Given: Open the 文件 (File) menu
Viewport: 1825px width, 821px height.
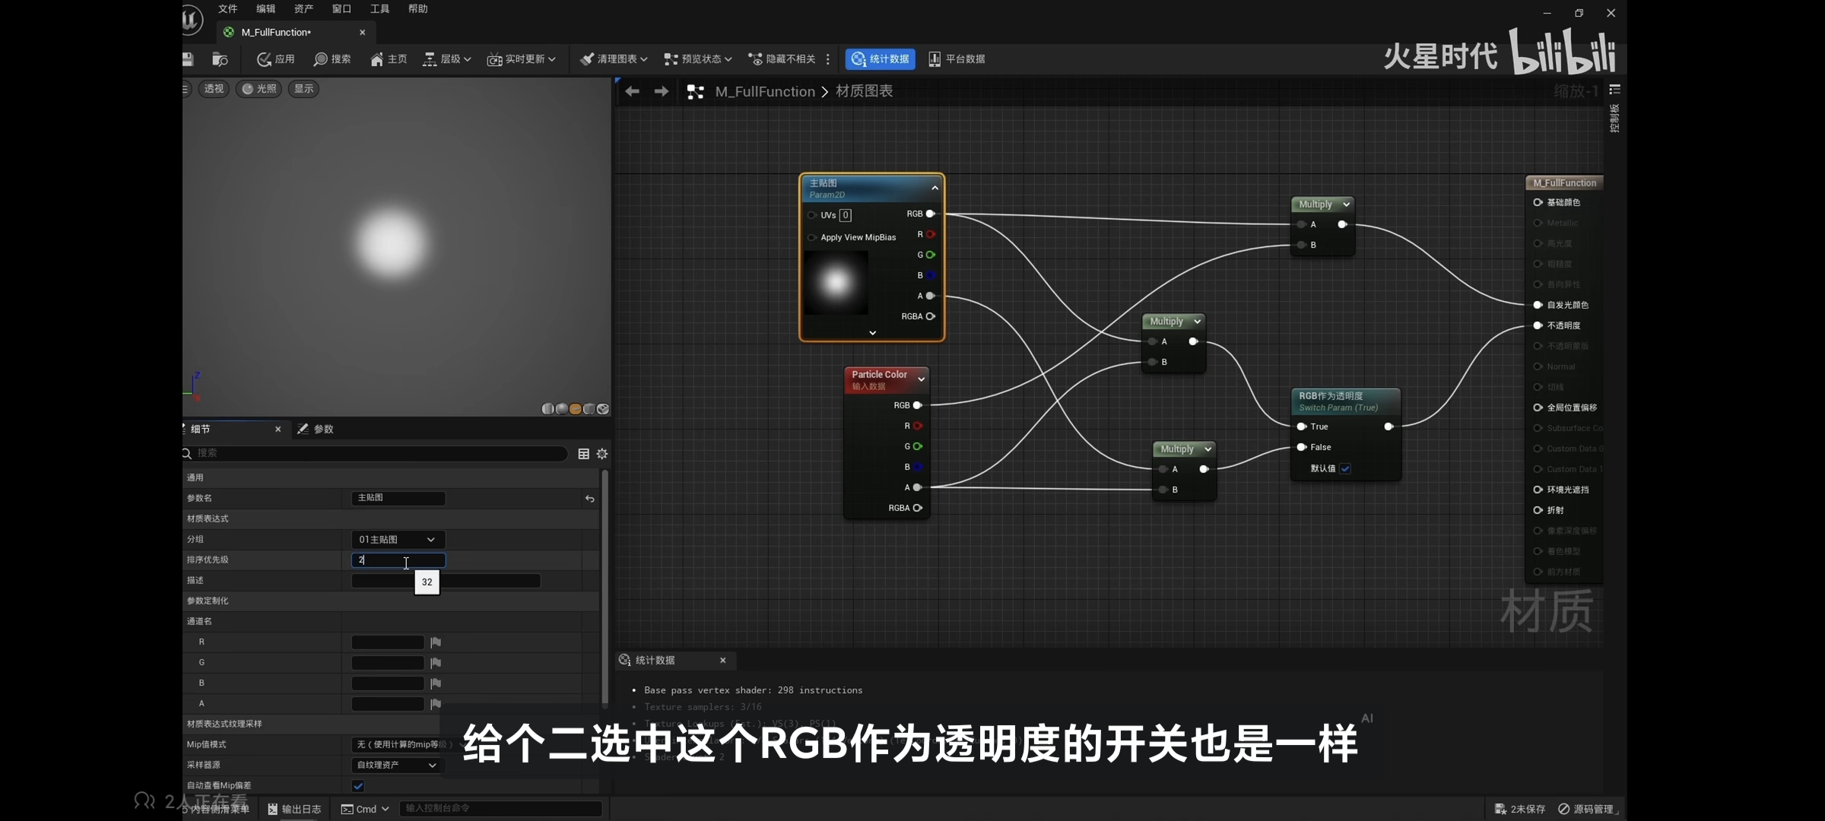Looking at the screenshot, I should pos(227,9).
